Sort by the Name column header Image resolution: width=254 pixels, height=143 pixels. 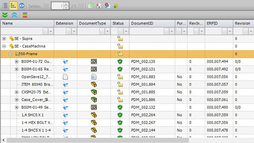click(27, 23)
